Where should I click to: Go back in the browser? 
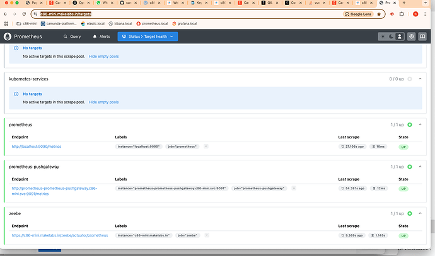(x=5, y=14)
